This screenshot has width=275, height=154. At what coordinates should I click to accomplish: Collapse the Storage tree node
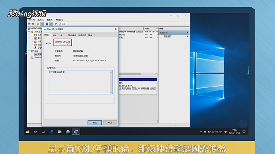point(29,51)
